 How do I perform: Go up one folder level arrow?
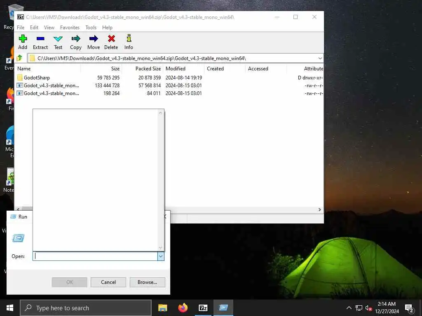click(x=20, y=58)
